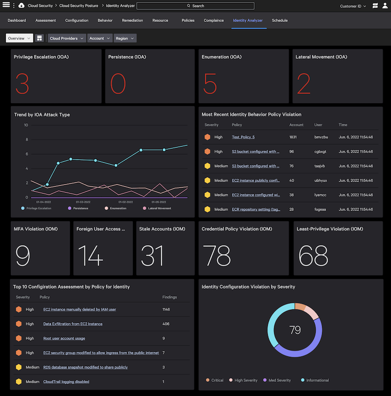Open the user profile icon
This screenshot has width=391, height=396.
(385, 5)
